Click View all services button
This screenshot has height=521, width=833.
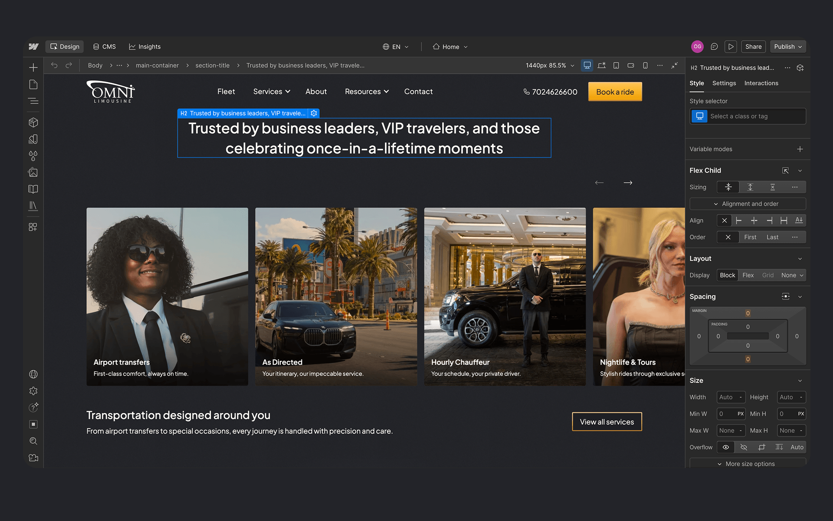click(607, 422)
